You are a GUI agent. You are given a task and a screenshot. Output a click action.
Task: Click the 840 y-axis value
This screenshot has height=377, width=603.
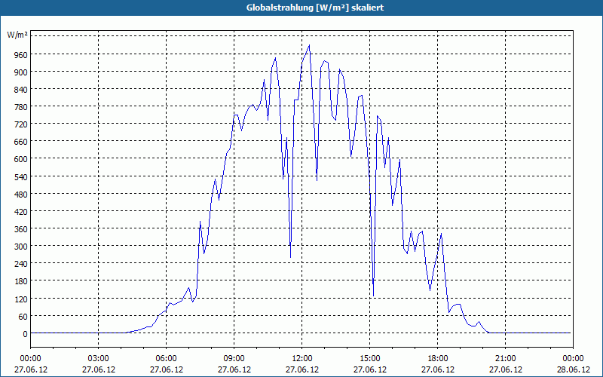coord(21,89)
